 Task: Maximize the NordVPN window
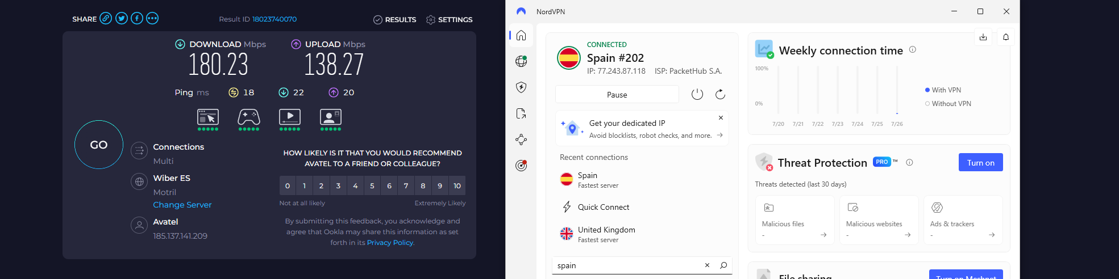click(980, 11)
